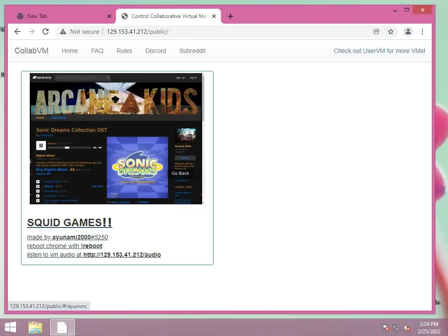Viewport: 448px width, 336px height.
Task: Click the muted volume tray icon
Action: [407, 328]
